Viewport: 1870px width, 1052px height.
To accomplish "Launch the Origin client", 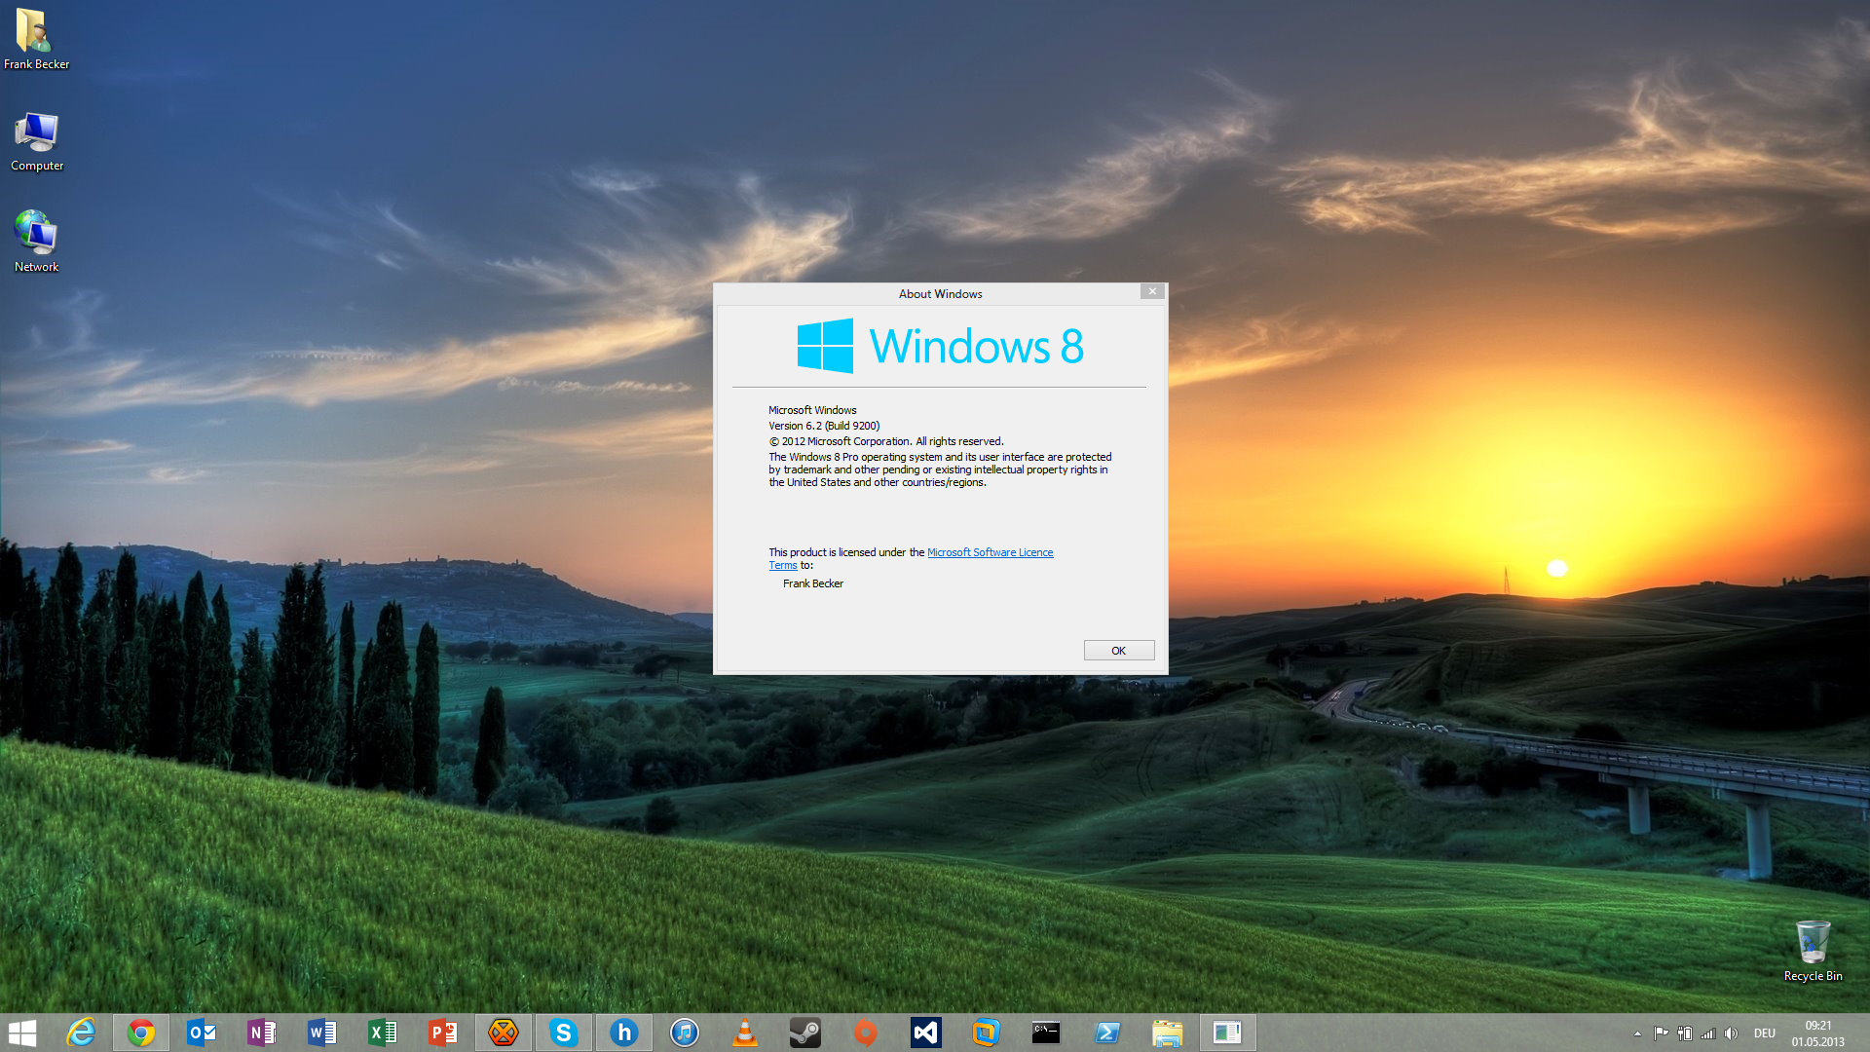I will (x=866, y=1033).
